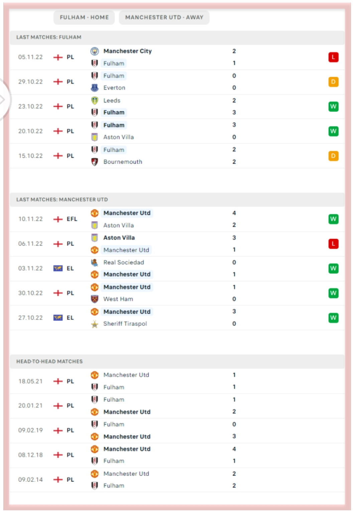The height and width of the screenshot is (513, 356).
Task: Select the Manchester Utd - Away tab
Action: point(164,17)
